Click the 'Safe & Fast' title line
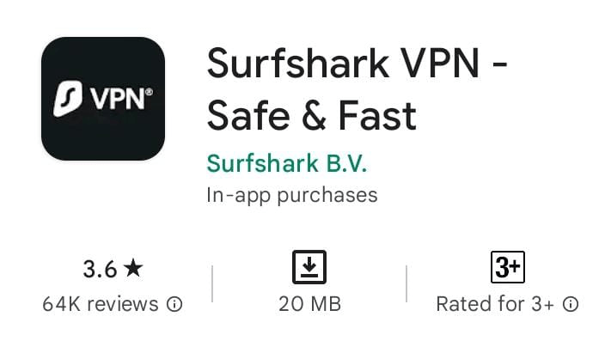The image size is (605, 353). [x=312, y=116]
